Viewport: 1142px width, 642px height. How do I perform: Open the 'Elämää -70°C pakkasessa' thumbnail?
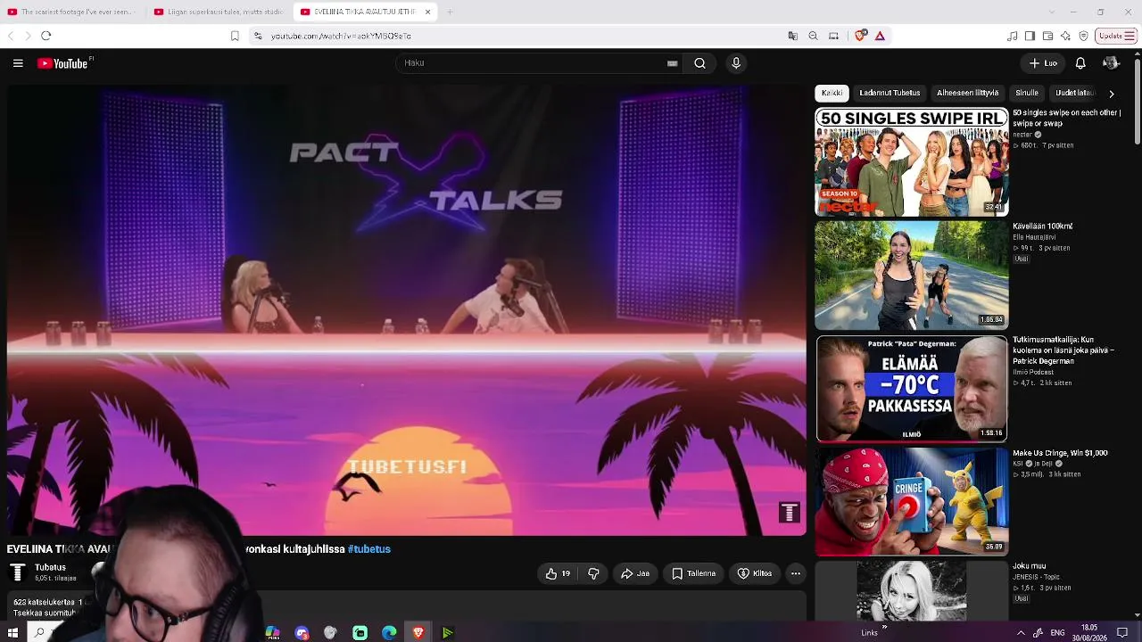tap(912, 388)
